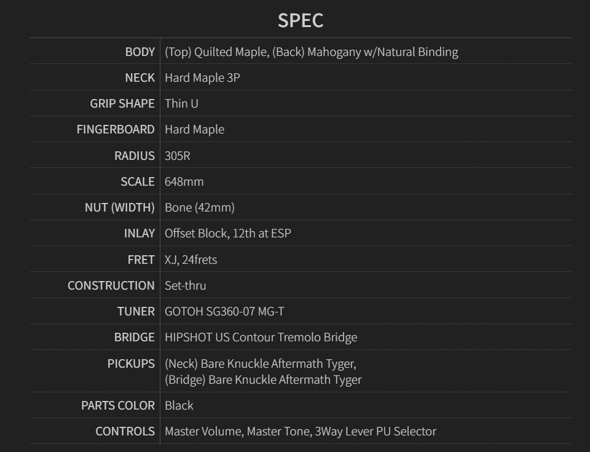
Task: Click the Set-thru construction value
Action: click(186, 285)
